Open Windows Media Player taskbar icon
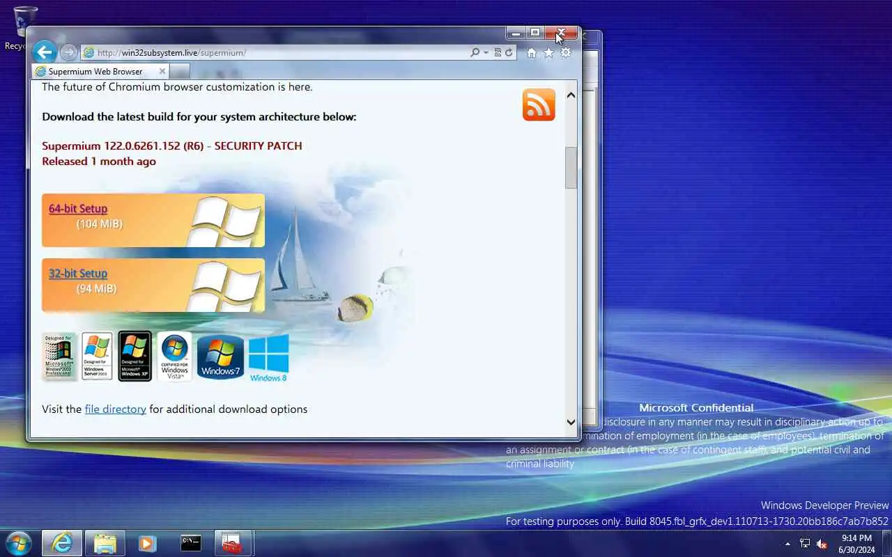This screenshot has height=557, width=892. click(147, 543)
